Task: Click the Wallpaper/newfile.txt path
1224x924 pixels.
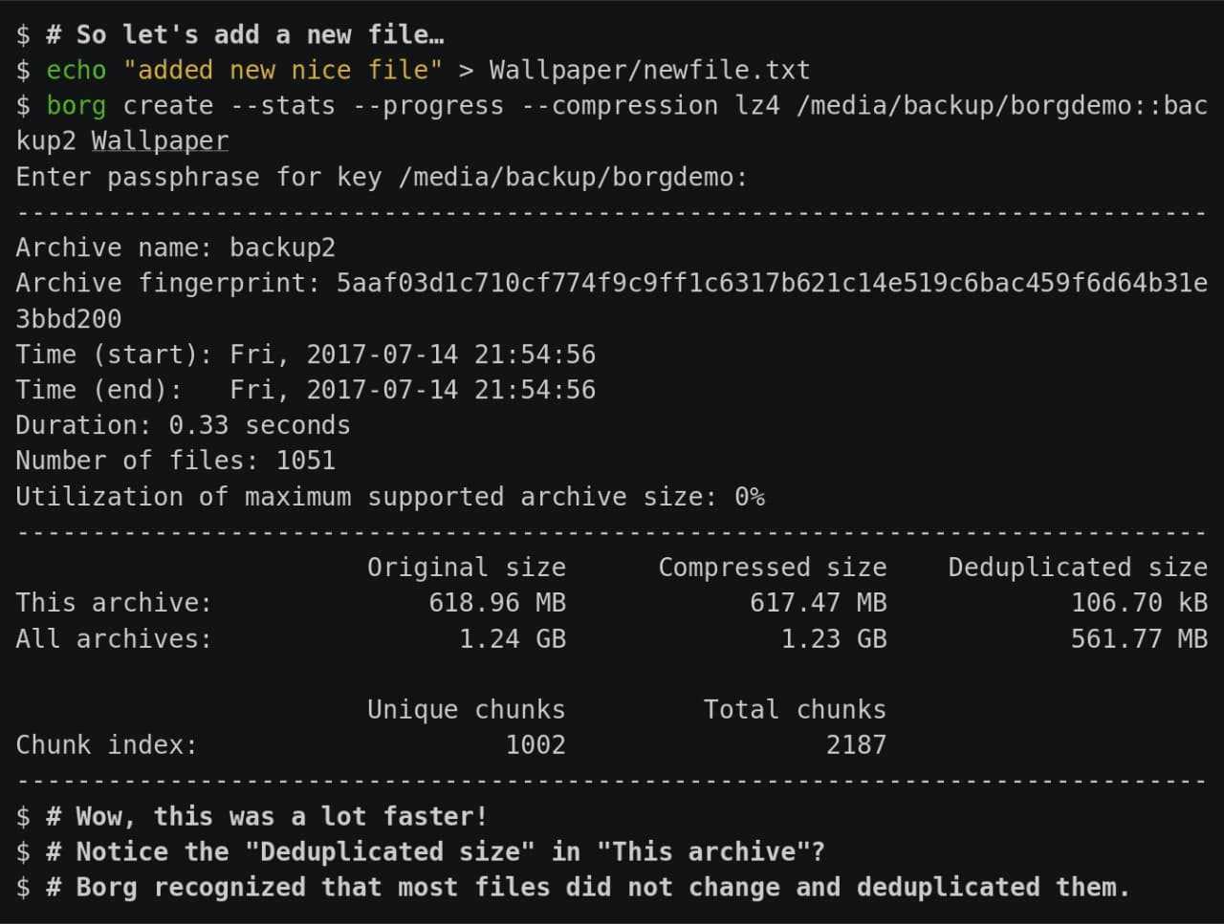Action: click(x=649, y=70)
